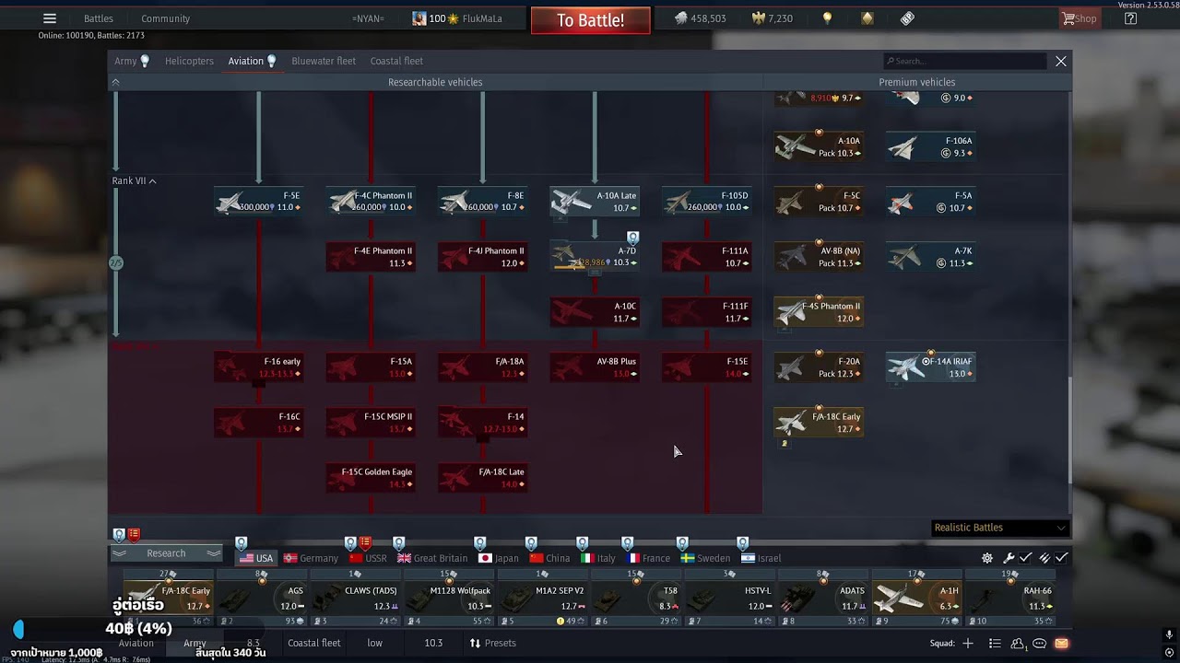The height and width of the screenshot is (663, 1180).
Task: Select the F-15C Golden Eagle card
Action: [371, 478]
